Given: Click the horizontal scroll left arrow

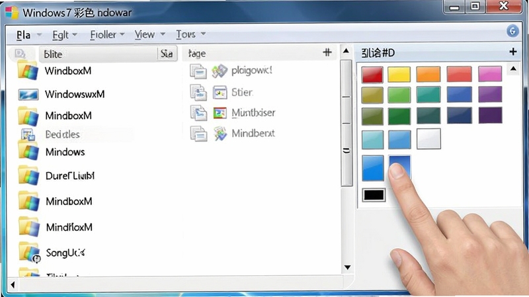Looking at the screenshot, I should tap(13, 284).
